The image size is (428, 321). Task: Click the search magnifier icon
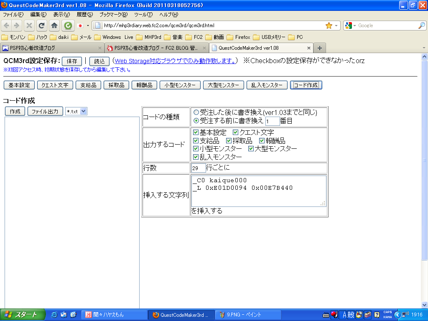(421, 25)
